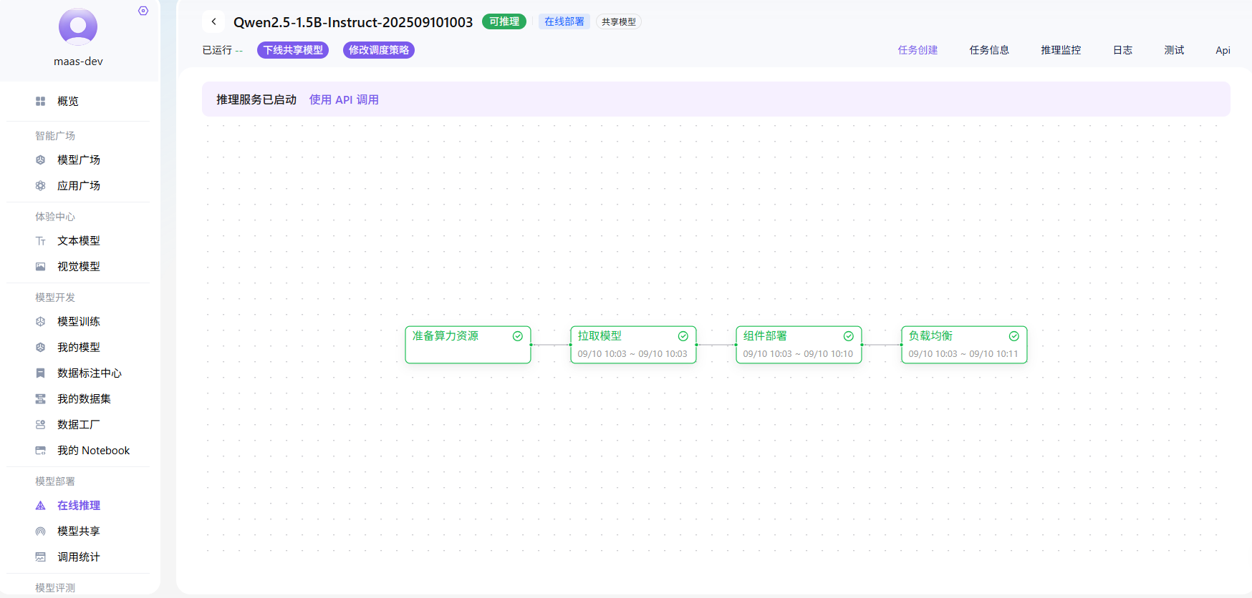Open the 日志 tab
The width and height of the screenshot is (1252, 598).
click(x=1122, y=50)
